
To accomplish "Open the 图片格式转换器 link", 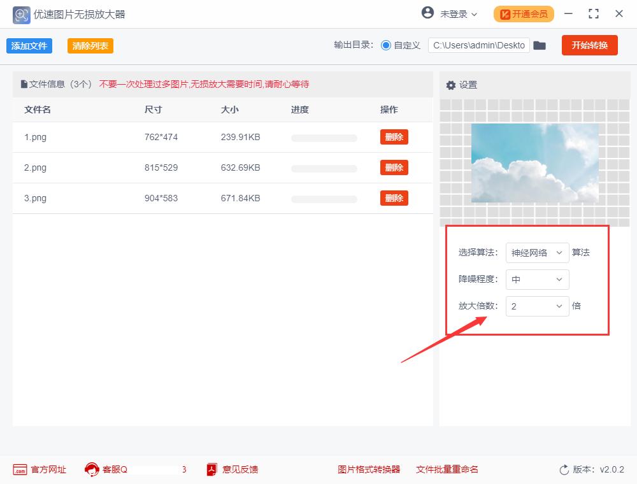I will click(368, 469).
